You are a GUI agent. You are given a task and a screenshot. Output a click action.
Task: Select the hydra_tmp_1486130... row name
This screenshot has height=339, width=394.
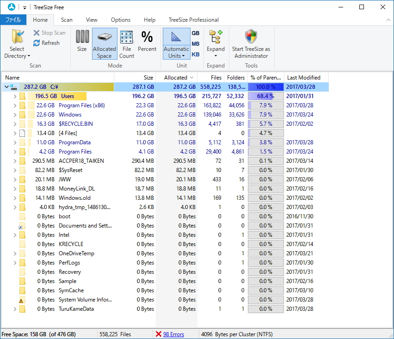tap(85, 207)
